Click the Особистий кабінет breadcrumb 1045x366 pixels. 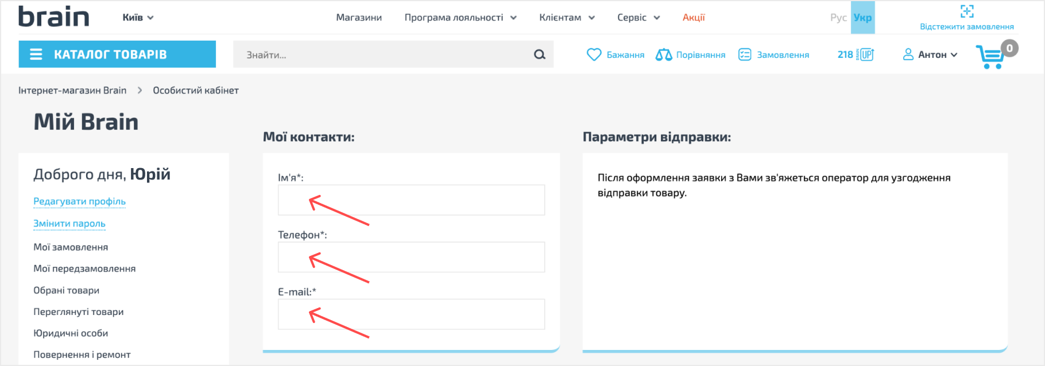(196, 90)
